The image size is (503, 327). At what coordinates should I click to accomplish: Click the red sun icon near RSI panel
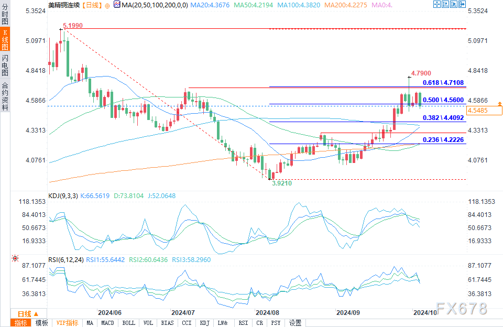click(x=15, y=258)
